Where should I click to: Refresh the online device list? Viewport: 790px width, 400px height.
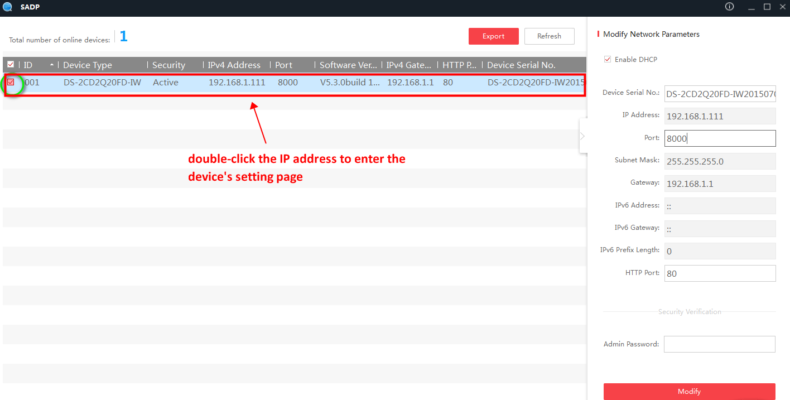click(x=549, y=36)
